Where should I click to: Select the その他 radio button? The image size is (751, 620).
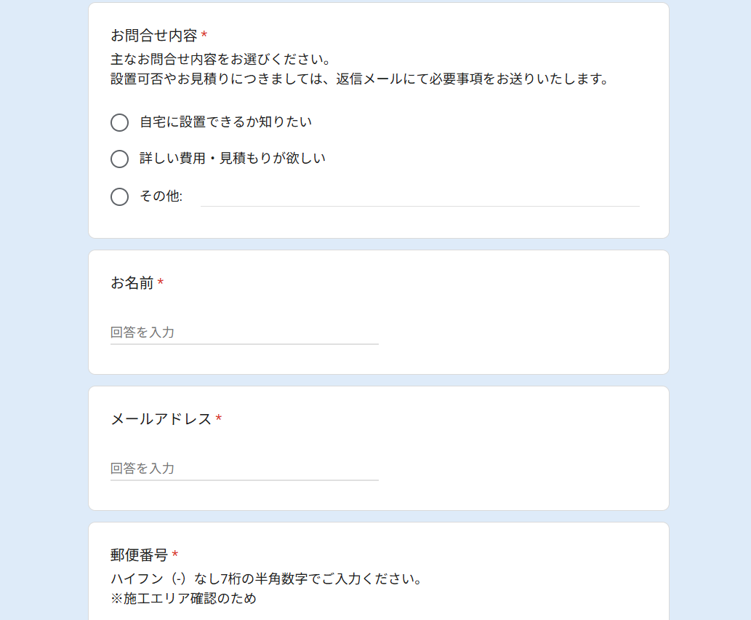120,196
